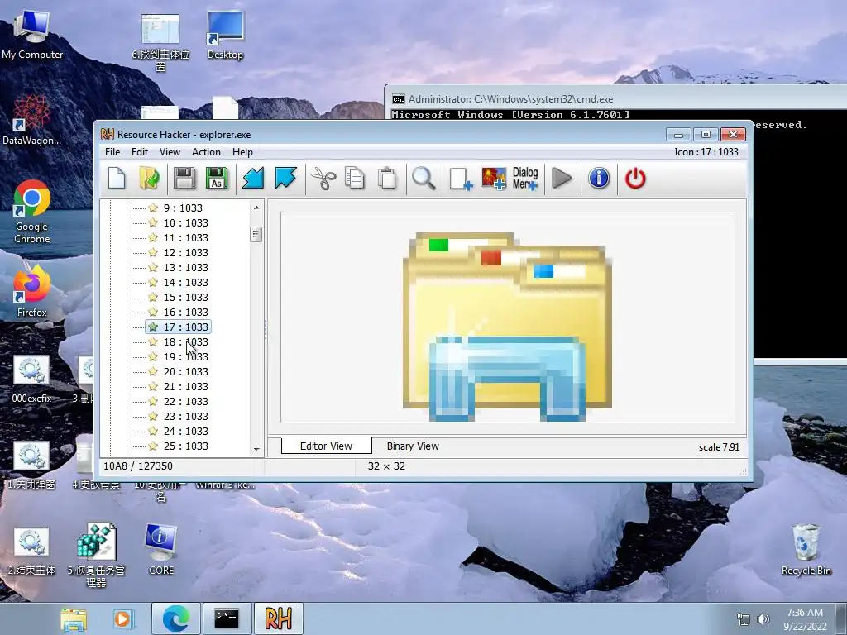Screen dimensions: 847x635
Task: Click the Resource Hacker taskbar button
Action: pos(278,618)
